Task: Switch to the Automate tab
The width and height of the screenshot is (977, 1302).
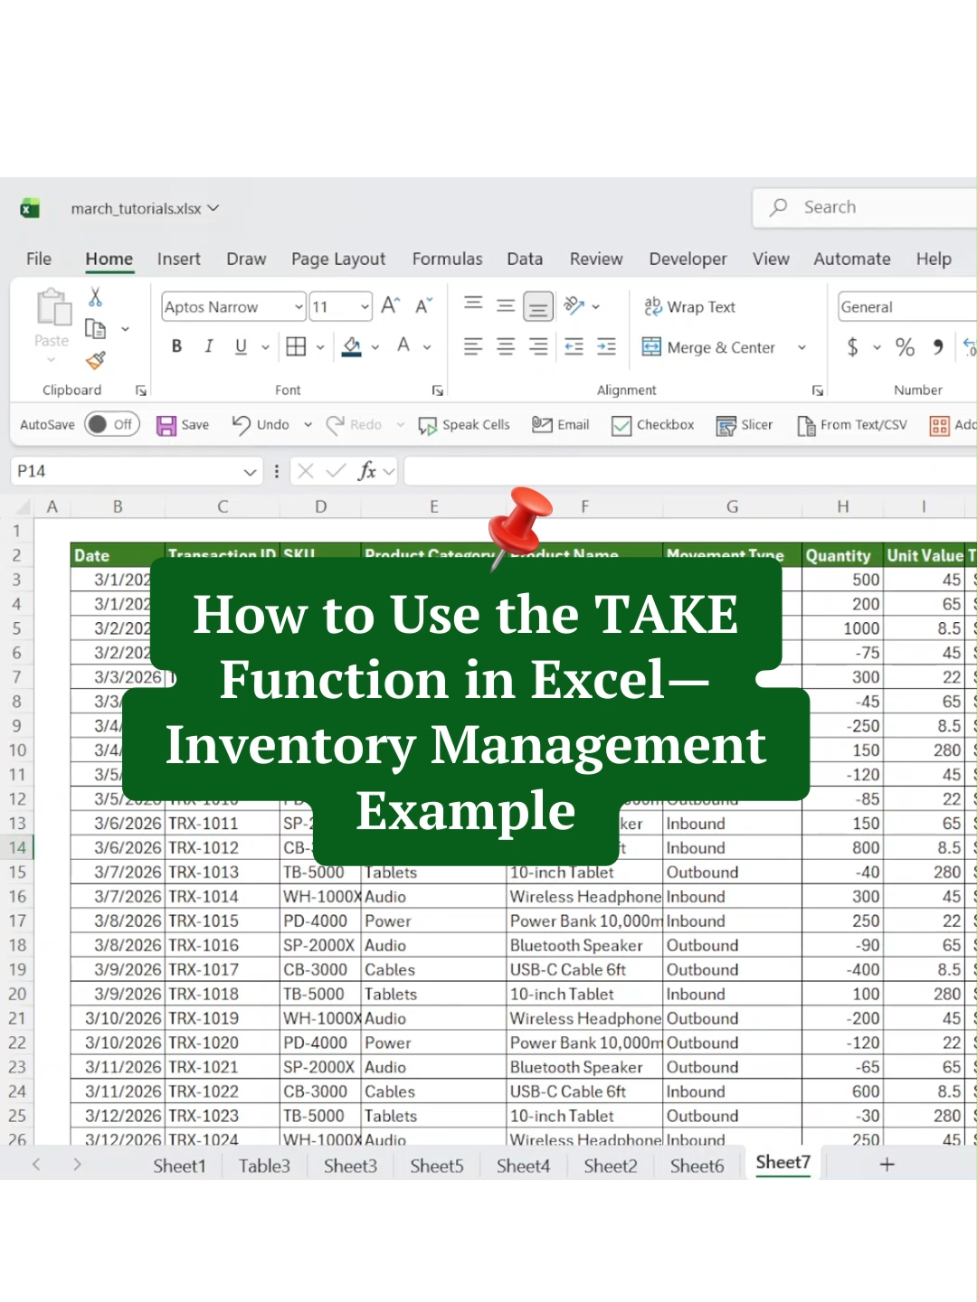Action: 852,259
